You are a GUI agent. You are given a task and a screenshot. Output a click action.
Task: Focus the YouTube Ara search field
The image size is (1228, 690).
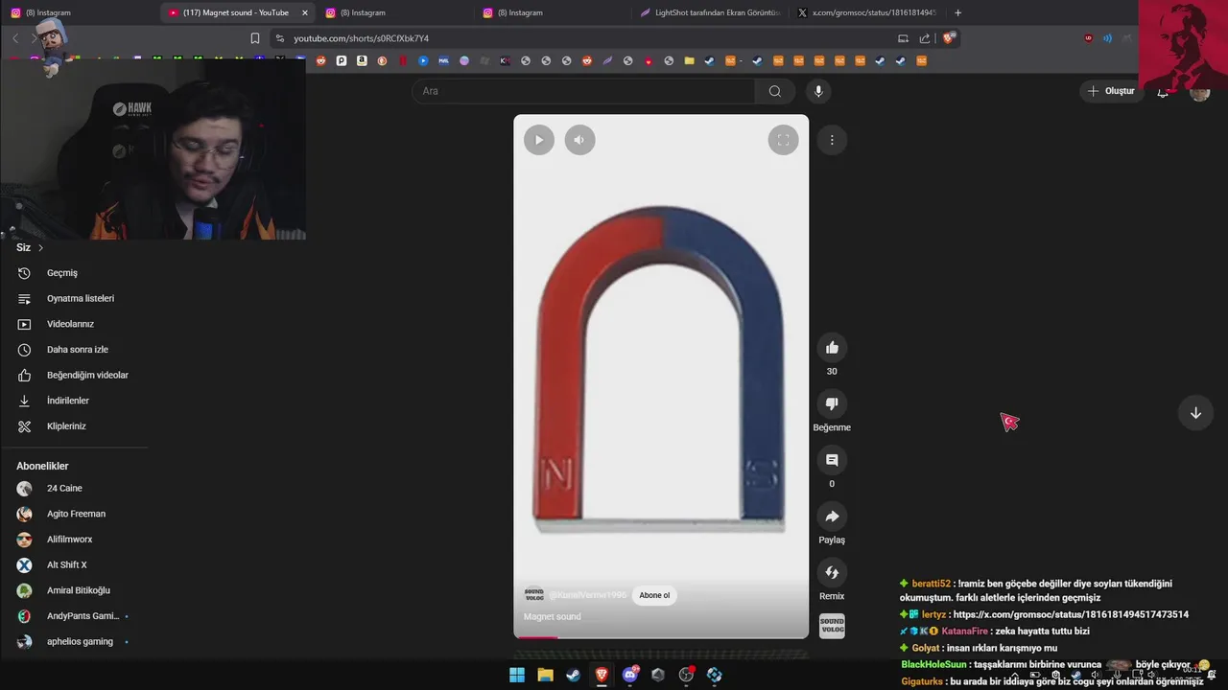coord(583,91)
